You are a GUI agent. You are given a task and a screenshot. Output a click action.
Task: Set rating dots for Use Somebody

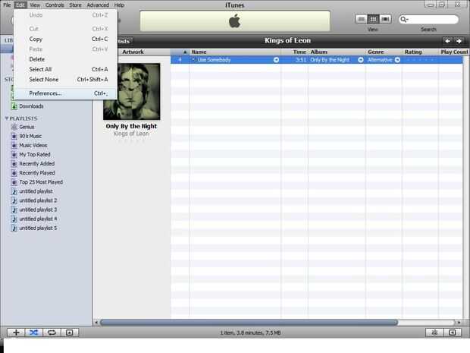pos(420,60)
